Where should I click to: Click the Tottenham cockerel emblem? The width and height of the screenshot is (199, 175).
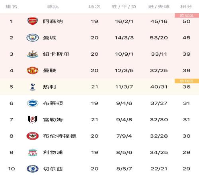pyautogui.click(x=33, y=87)
